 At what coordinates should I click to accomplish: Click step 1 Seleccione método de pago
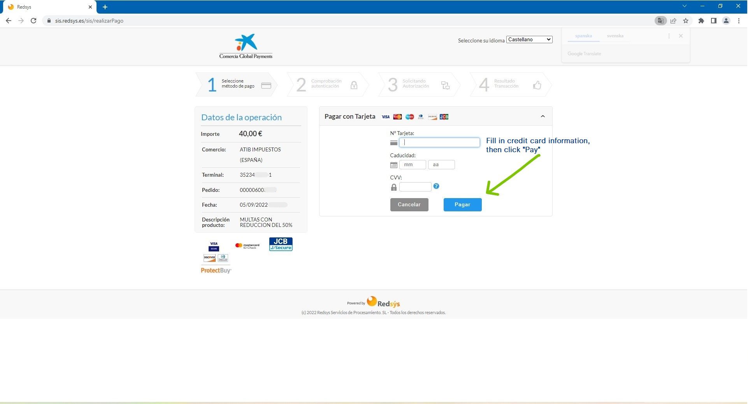coord(237,84)
